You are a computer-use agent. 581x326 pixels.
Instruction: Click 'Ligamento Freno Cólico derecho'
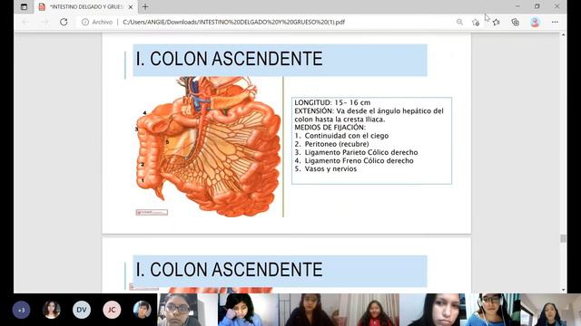[359, 161]
